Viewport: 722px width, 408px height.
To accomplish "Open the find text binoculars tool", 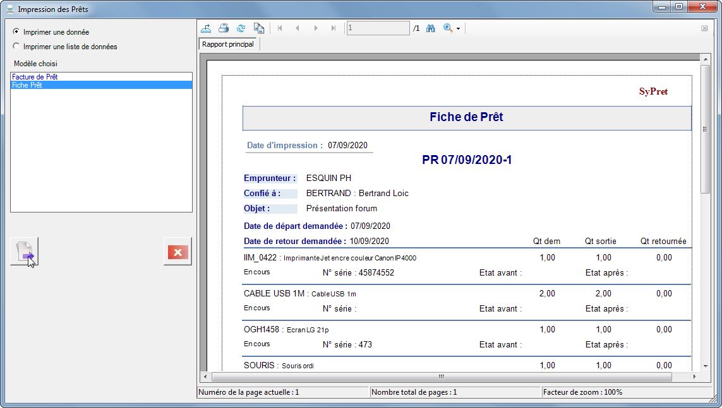I will click(x=431, y=28).
